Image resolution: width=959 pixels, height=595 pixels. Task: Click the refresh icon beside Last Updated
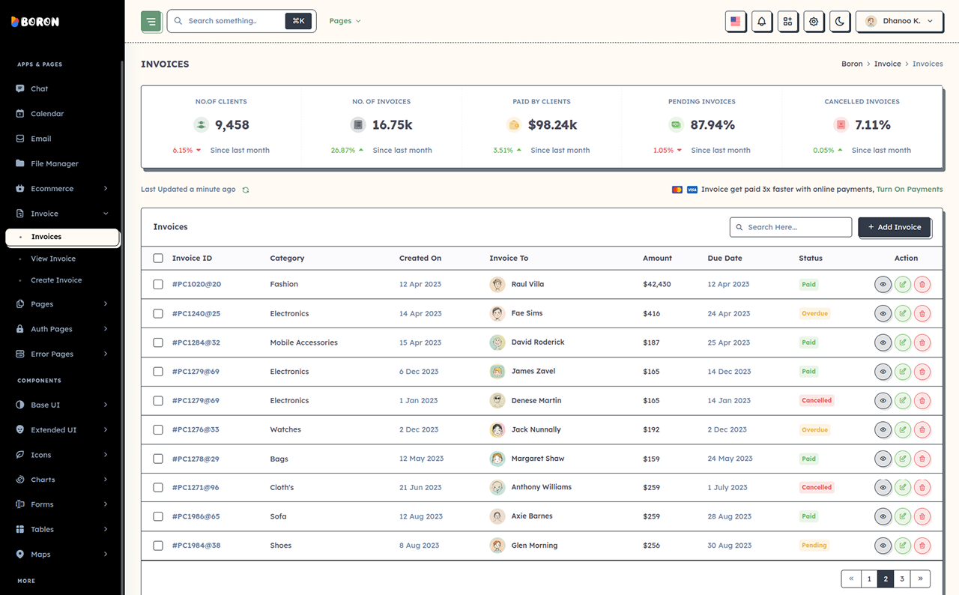point(245,190)
